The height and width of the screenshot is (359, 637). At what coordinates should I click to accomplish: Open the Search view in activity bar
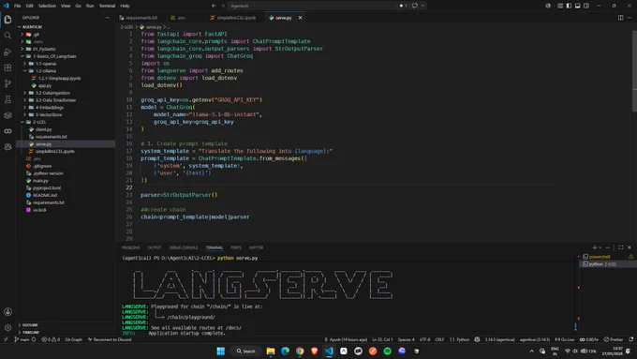coord(7,36)
